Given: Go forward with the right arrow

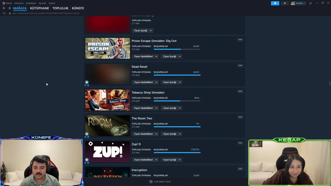Looking at the screenshot, I should (x=9, y=8).
